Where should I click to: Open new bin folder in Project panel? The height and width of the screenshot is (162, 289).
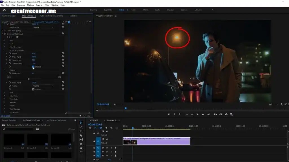tap(38, 129)
